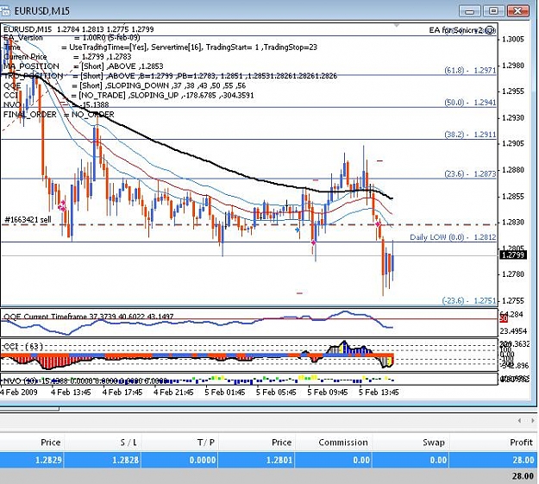Click the (-23.6) - 1.2751 Fibonacci label
The image size is (539, 484).
(469, 300)
